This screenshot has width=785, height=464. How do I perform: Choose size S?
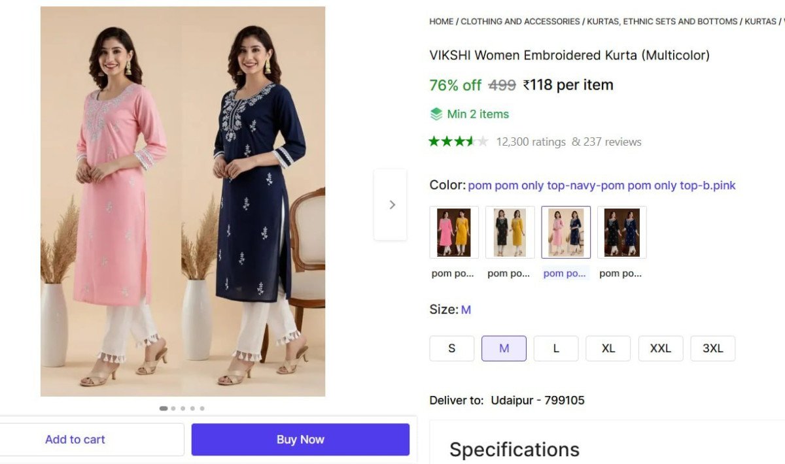[x=451, y=348]
